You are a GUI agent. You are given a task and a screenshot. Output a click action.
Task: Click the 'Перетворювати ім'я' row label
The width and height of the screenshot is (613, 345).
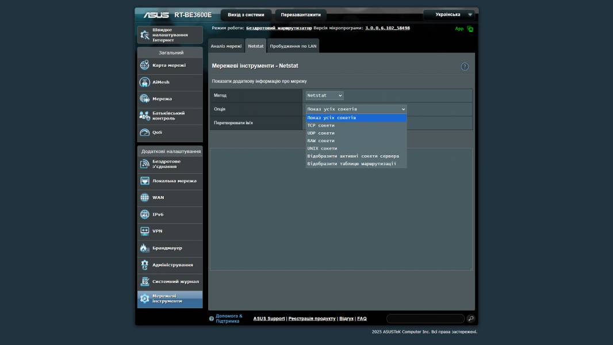233,123
